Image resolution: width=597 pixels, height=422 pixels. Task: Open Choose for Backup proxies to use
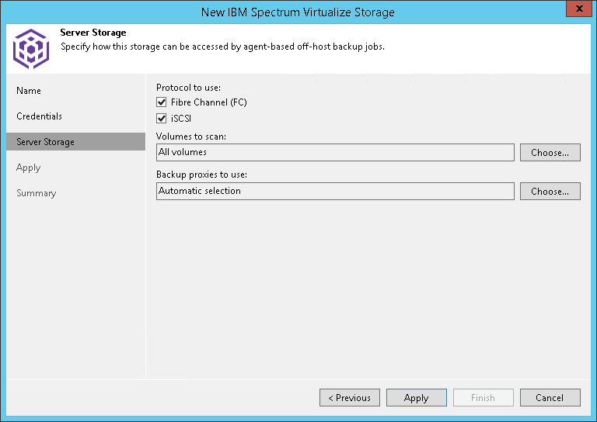point(550,191)
